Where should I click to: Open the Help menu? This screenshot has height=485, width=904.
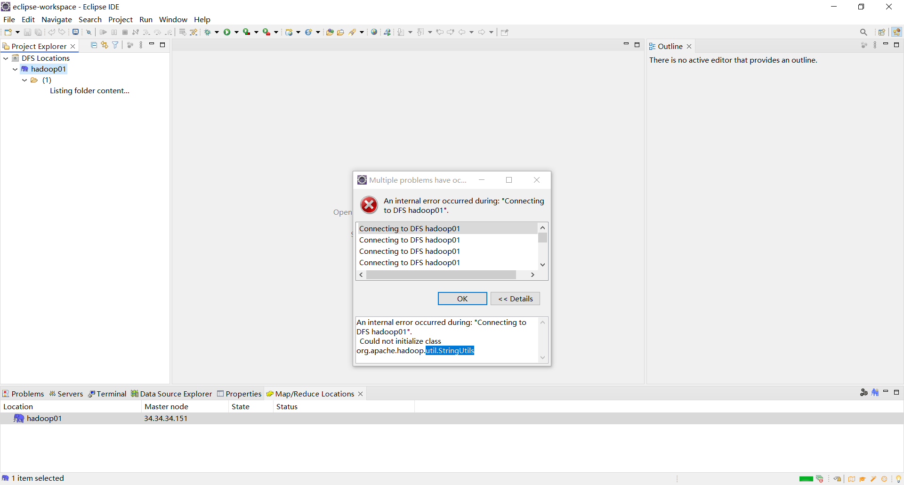202,19
